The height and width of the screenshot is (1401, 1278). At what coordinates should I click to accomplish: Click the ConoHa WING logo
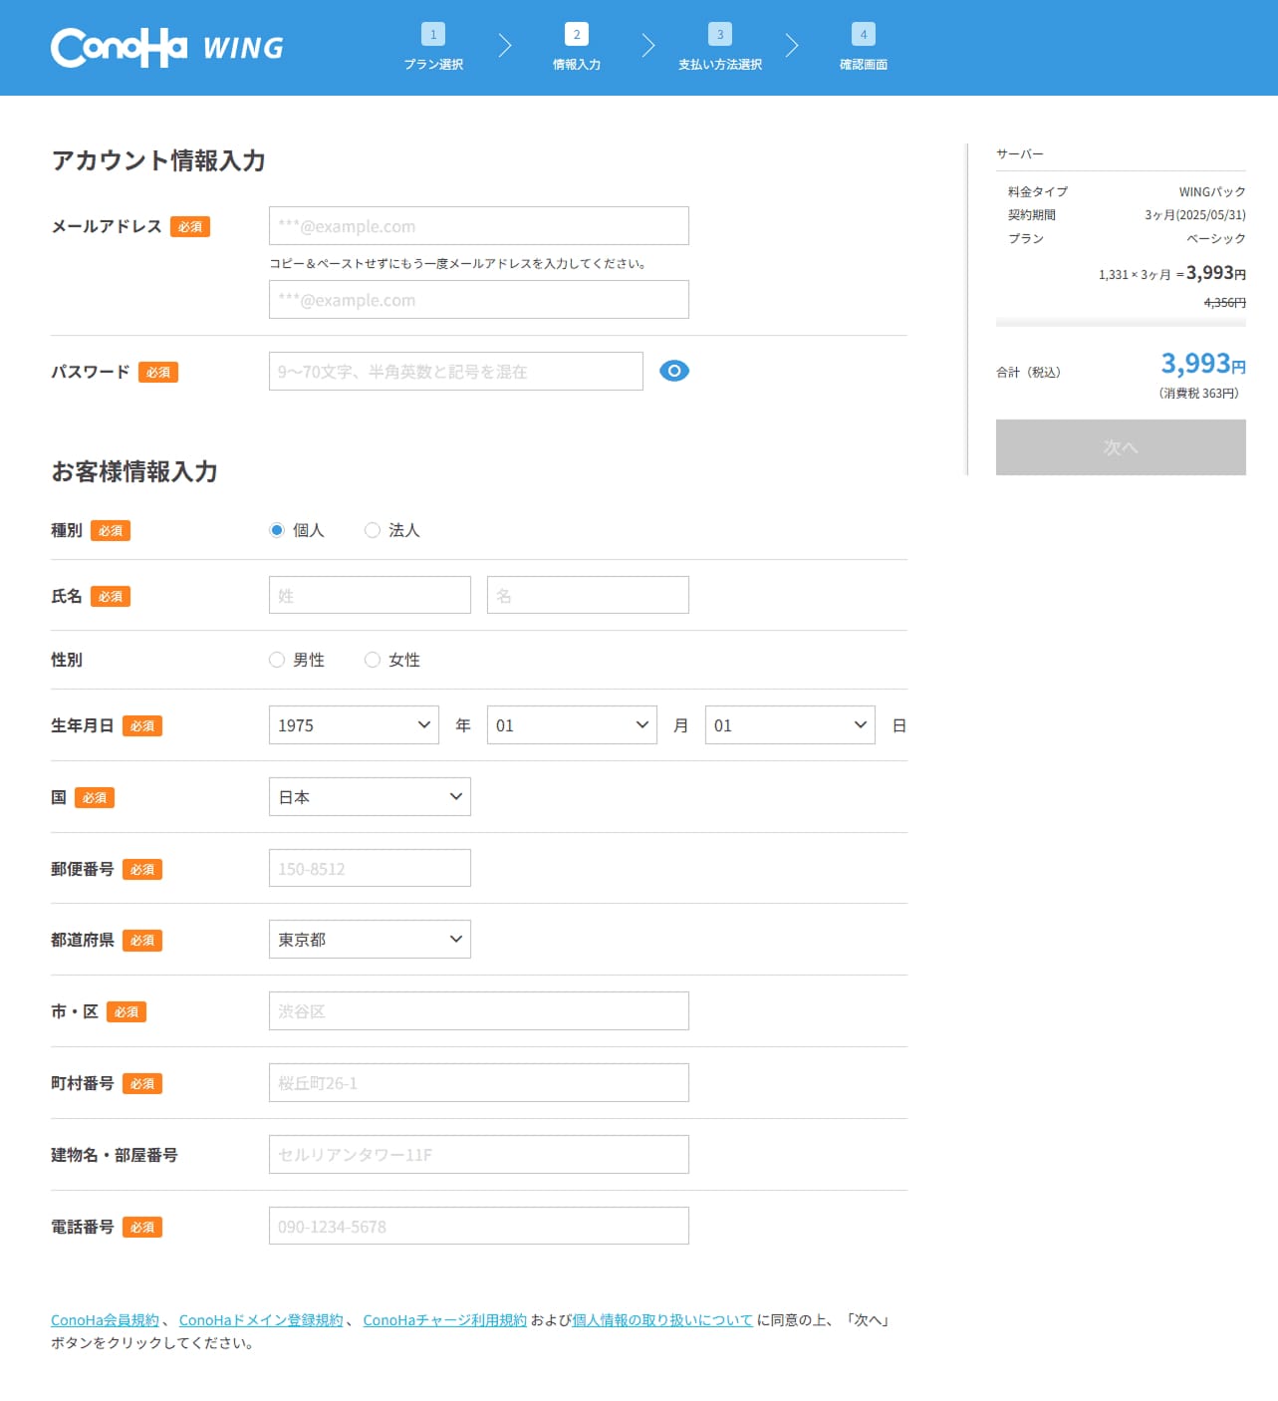click(x=167, y=47)
